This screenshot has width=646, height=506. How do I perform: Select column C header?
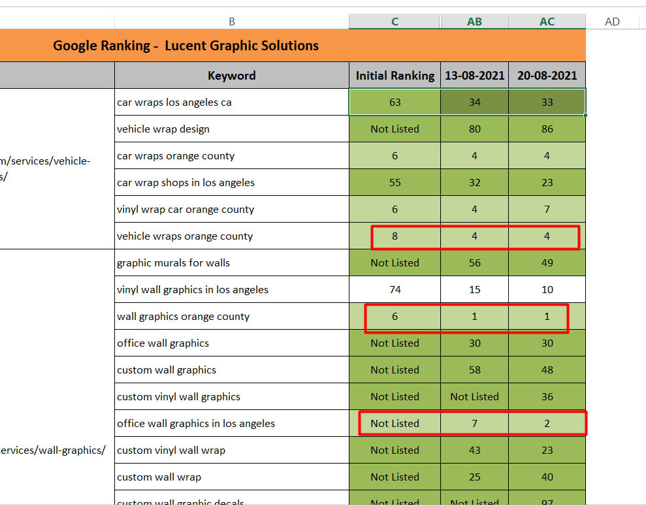(x=395, y=22)
